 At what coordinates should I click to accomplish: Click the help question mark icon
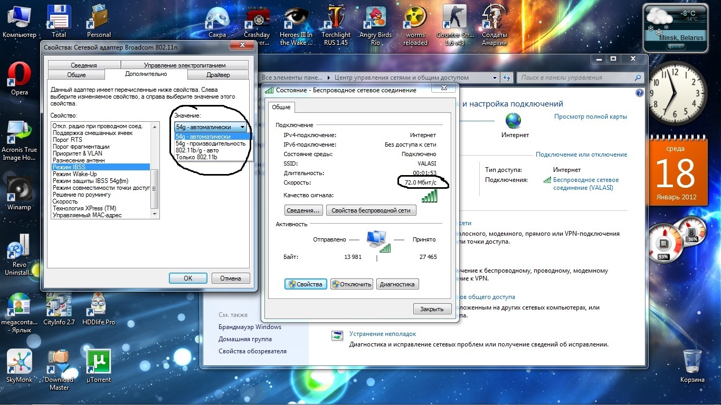(x=639, y=93)
